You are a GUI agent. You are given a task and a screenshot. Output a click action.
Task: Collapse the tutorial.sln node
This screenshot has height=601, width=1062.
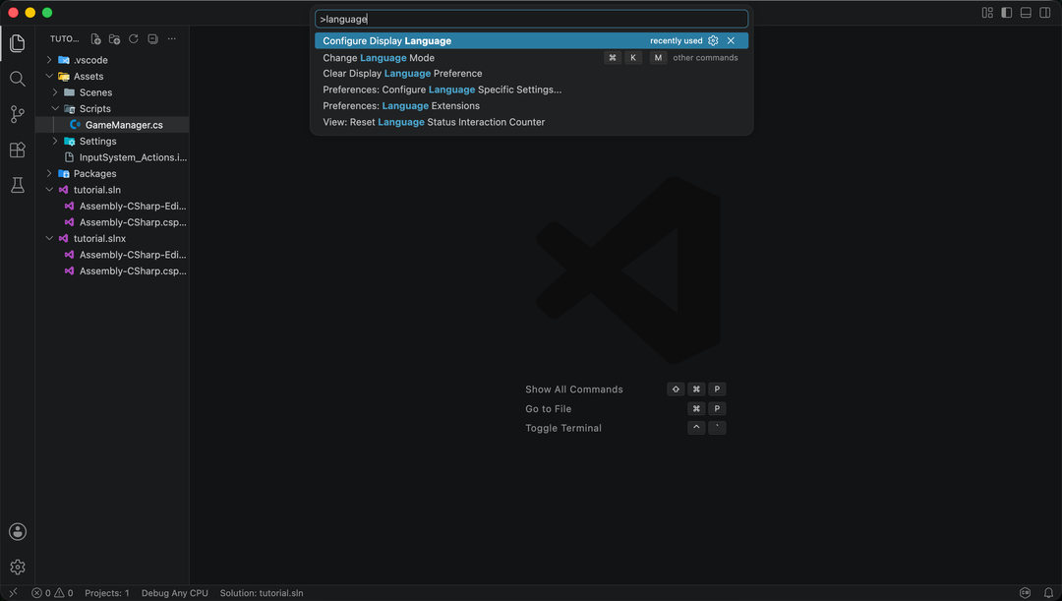point(49,190)
